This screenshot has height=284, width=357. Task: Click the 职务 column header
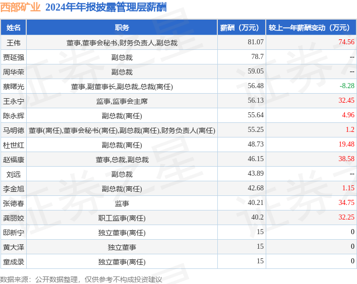122,28
